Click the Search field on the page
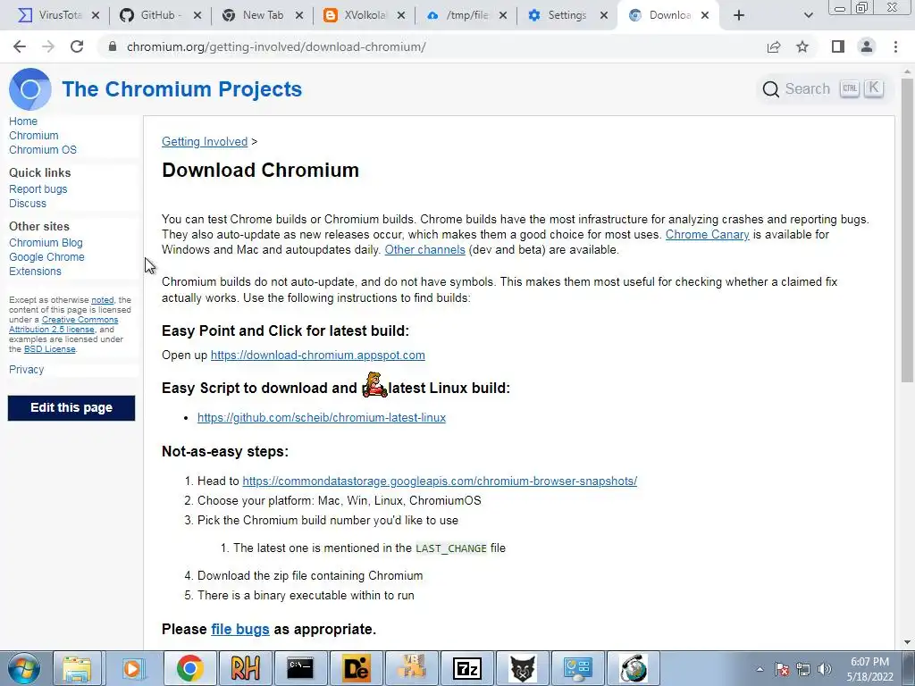Viewport: 915px width, 686px height. [824, 89]
